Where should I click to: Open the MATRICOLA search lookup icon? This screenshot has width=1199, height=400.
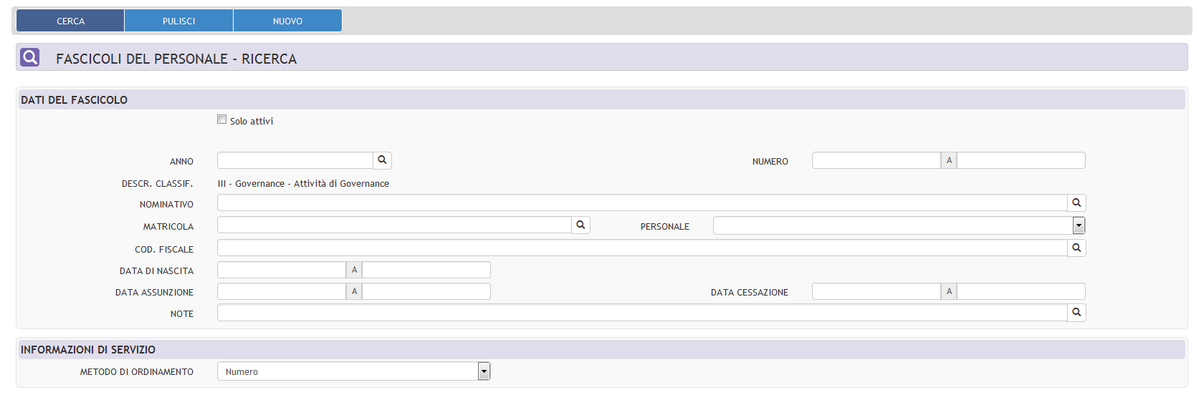581,225
